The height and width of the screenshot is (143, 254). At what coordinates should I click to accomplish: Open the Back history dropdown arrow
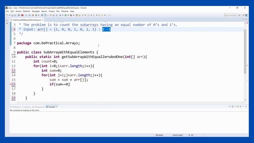(105, 15)
